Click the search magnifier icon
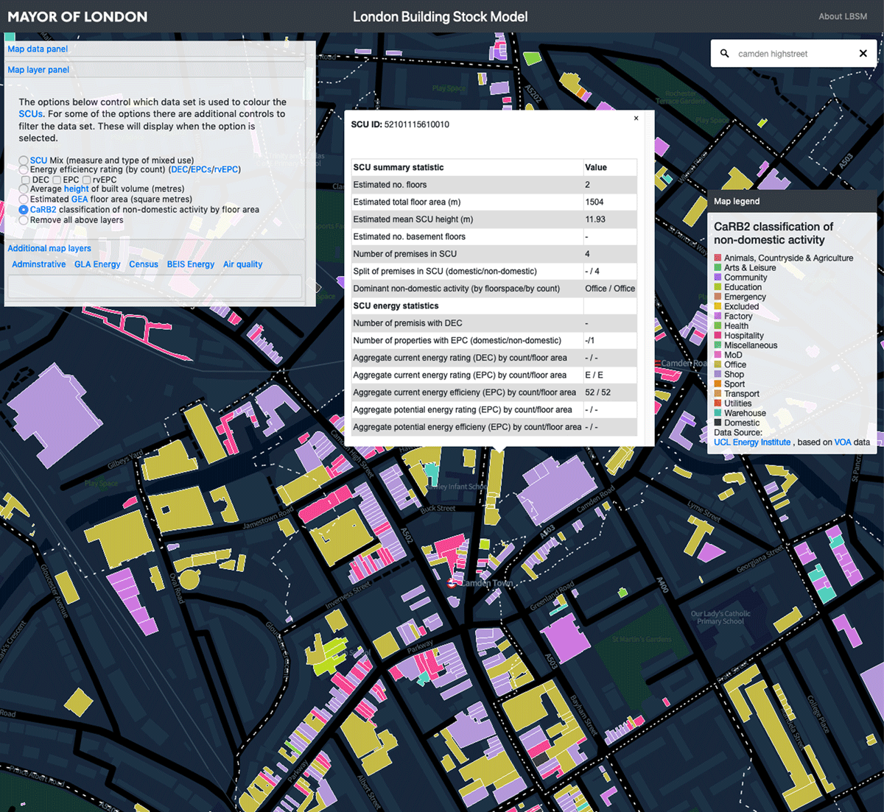The width and height of the screenshot is (884, 812). [724, 54]
